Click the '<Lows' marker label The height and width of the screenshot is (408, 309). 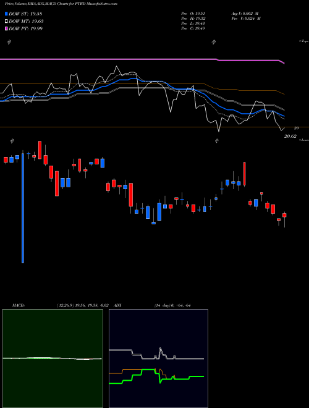coord(304,140)
